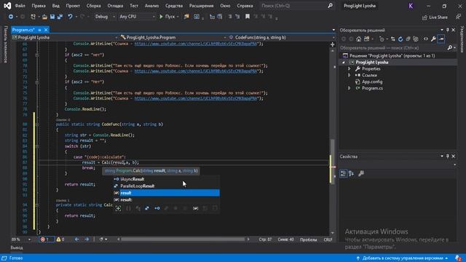Viewport: 466px width, 262px height.
Task: Select highlighted result completion item
Action: point(167,193)
